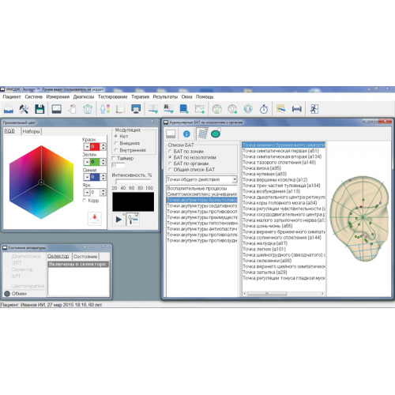Image resolution: width=395 pixels, height=395 pixels.
Task: Open the Терапия menu
Action: pos(140,97)
